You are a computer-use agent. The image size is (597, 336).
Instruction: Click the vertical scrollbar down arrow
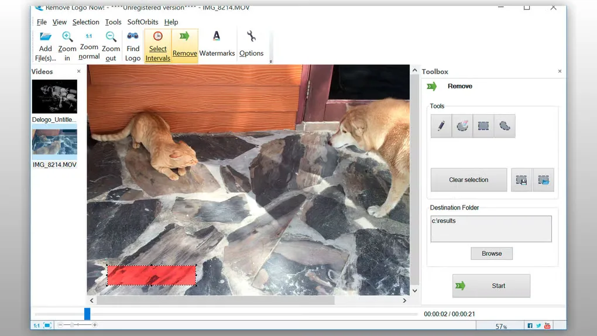414,291
